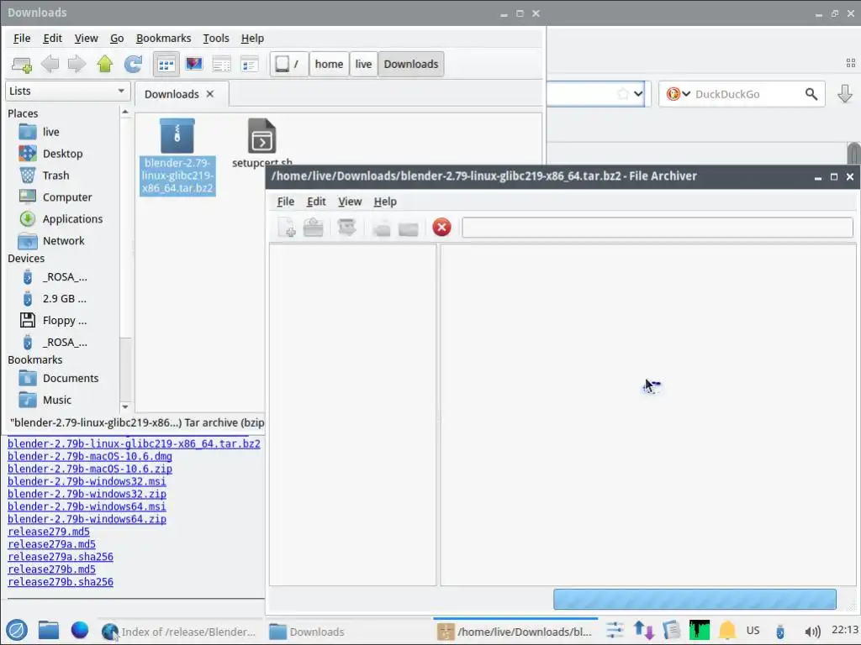Screen dimensions: 861x645
Task: Switch to compact list view mode
Action: point(222,64)
